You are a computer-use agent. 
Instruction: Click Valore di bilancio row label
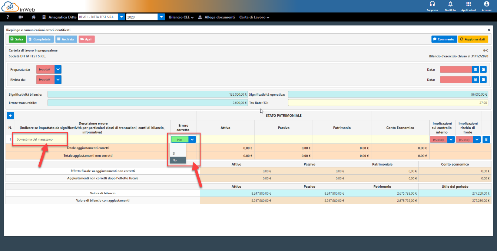click(103, 193)
